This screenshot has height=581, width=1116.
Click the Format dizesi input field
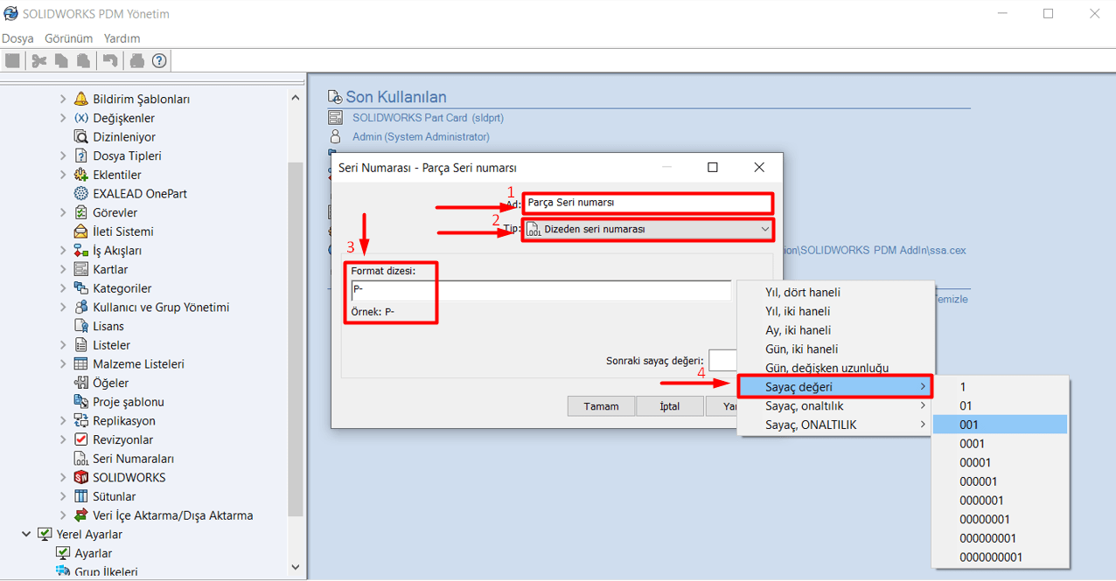541,291
